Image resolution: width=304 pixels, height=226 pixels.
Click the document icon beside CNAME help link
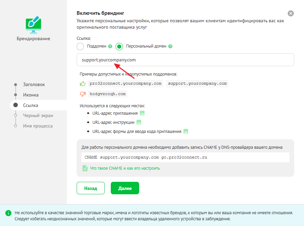(x=85, y=168)
